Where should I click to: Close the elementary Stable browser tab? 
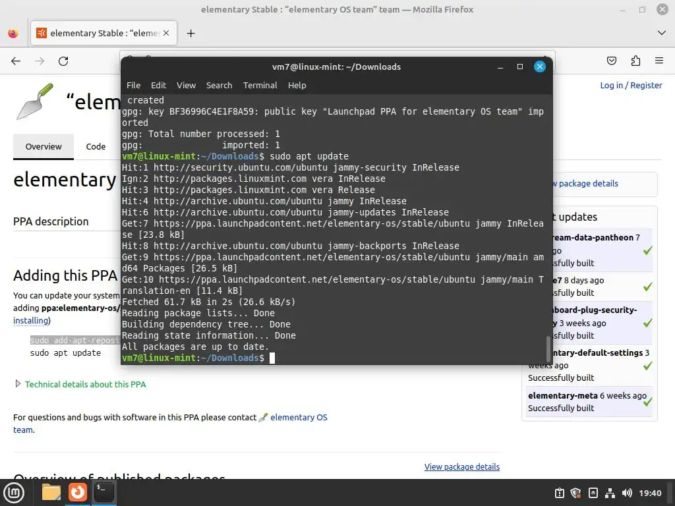[x=166, y=33]
